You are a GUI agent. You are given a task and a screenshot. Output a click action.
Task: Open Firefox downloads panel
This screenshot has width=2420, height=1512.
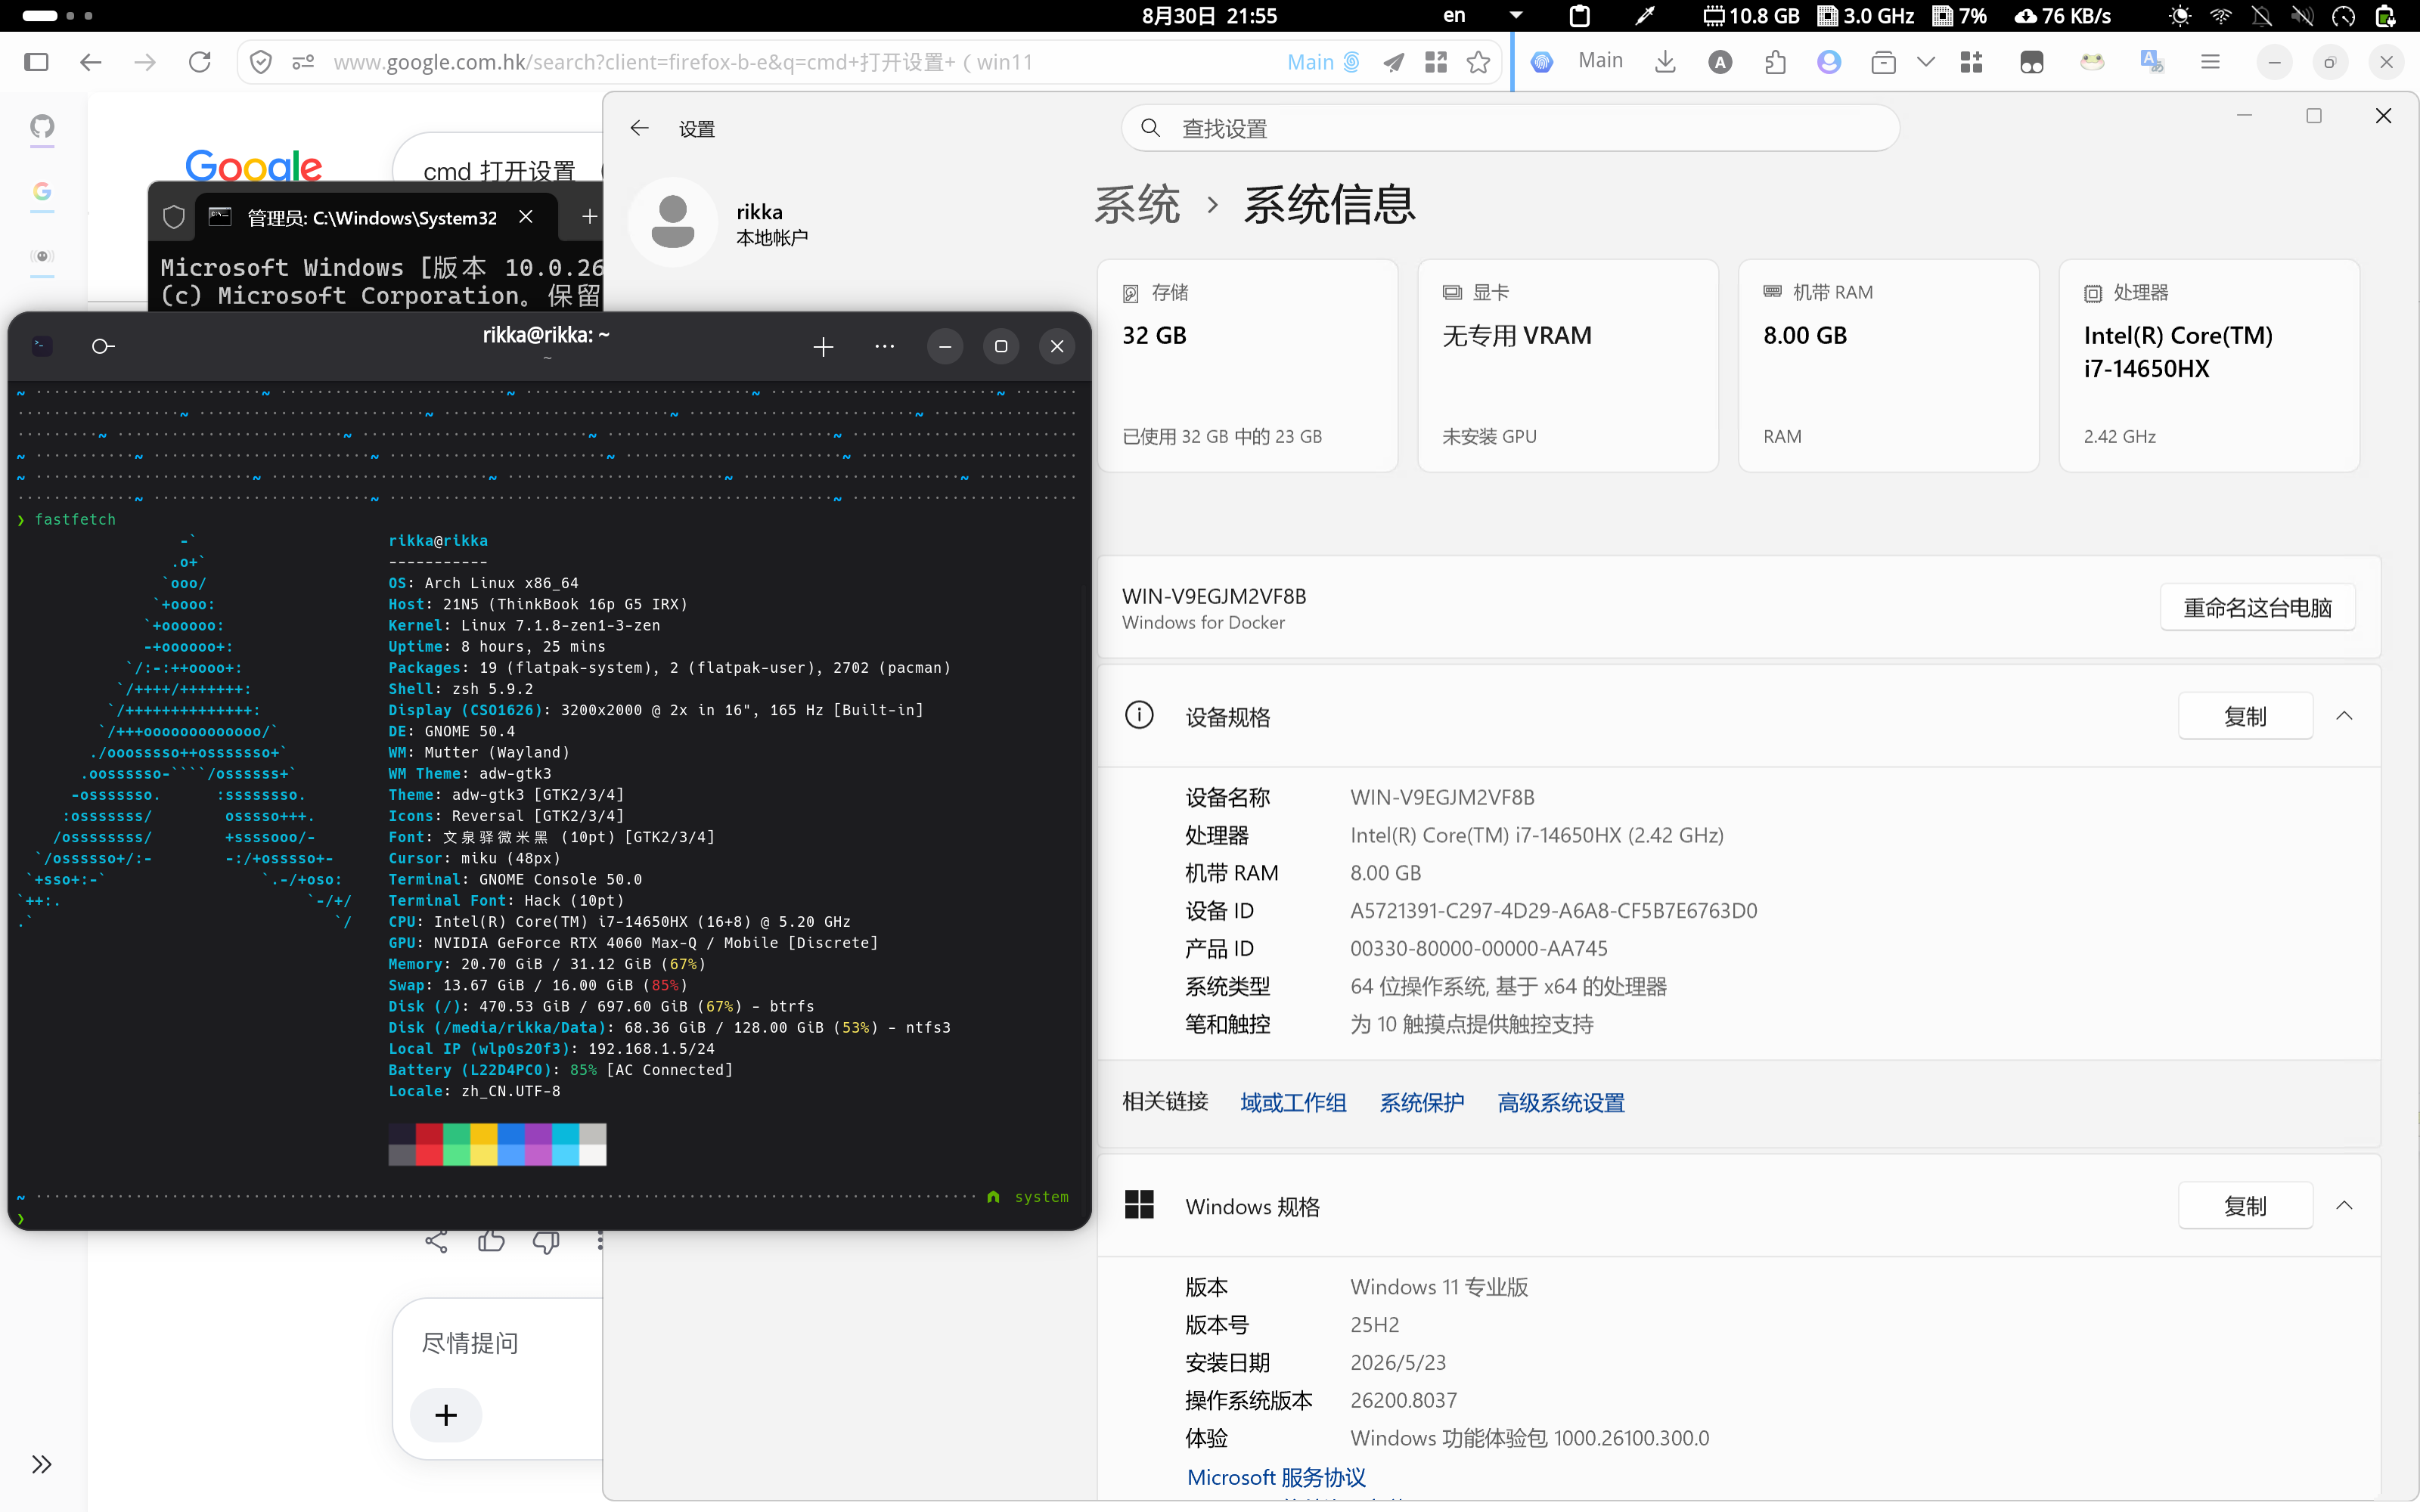pos(1665,62)
